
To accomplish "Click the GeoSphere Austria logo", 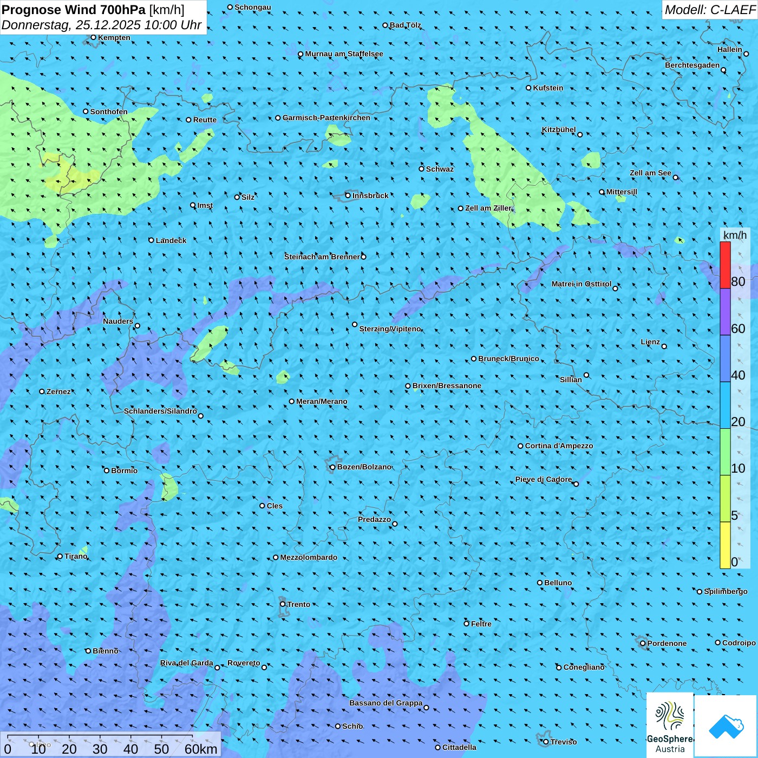I will click(x=670, y=725).
